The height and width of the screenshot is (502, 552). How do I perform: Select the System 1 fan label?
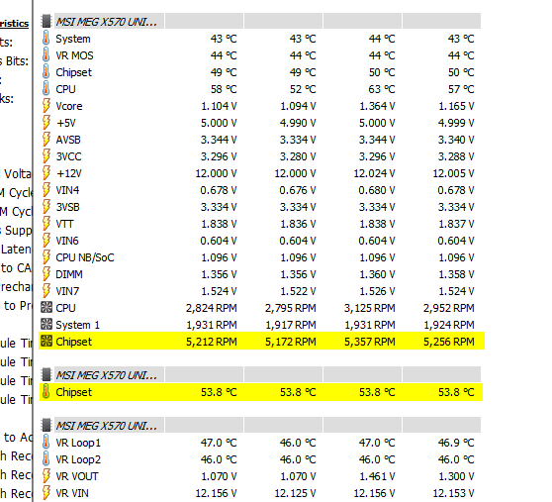pos(77,325)
